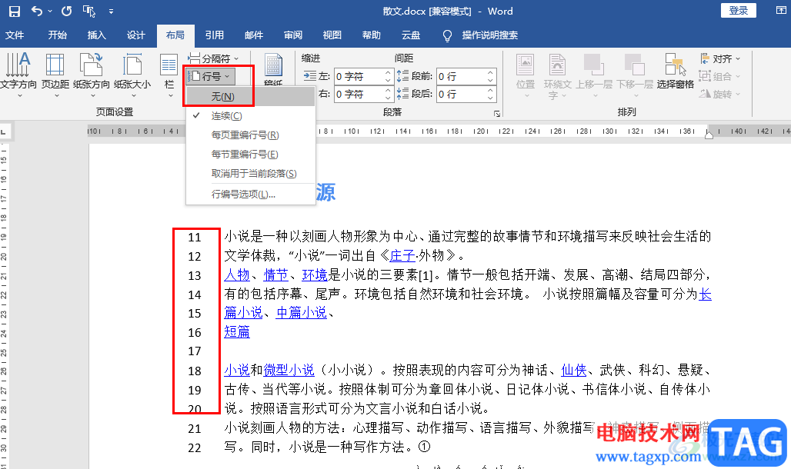Click the 位置 position tool
This screenshot has height=469, width=791.
tap(525, 75)
